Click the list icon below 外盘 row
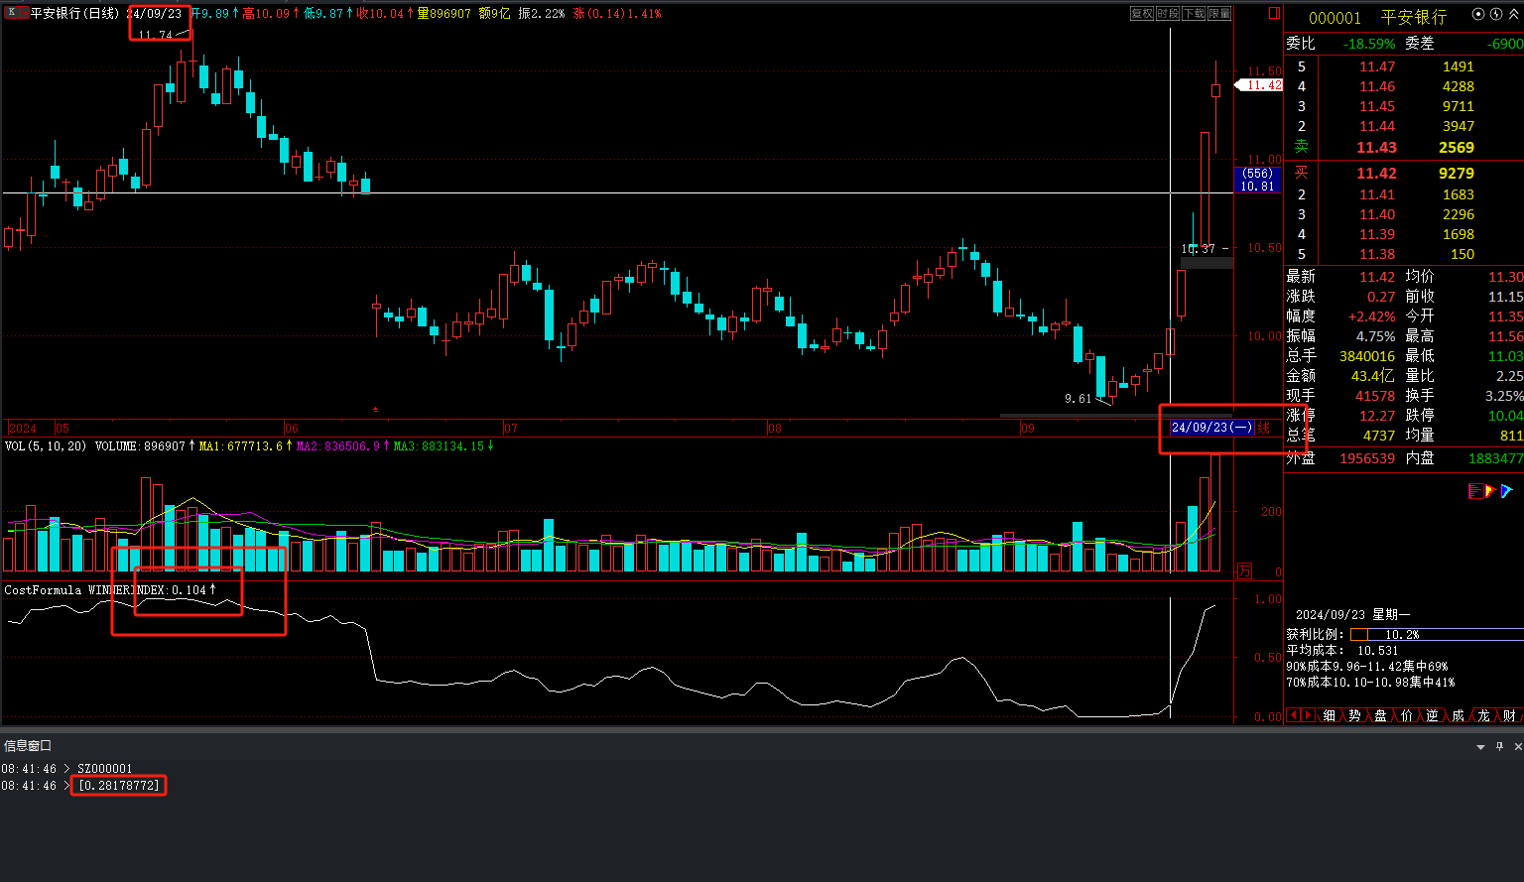The width and height of the screenshot is (1524, 882). click(1475, 491)
